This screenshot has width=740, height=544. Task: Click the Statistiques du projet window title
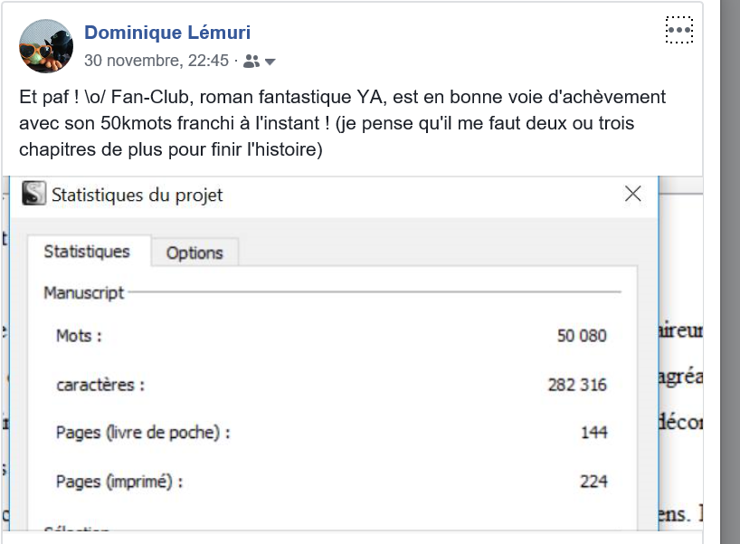pyautogui.click(x=138, y=195)
